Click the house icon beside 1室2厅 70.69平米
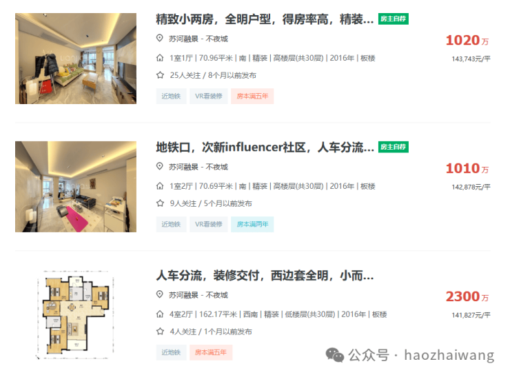510x375 pixels. (x=160, y=186)
